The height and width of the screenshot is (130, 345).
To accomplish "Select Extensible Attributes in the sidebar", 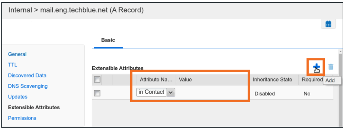I will point(34,107).
